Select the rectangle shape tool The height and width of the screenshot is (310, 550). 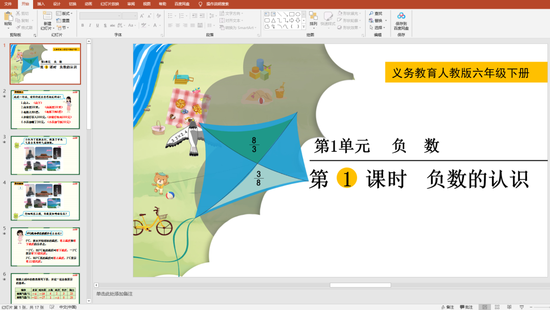click(x=291, y=14)
